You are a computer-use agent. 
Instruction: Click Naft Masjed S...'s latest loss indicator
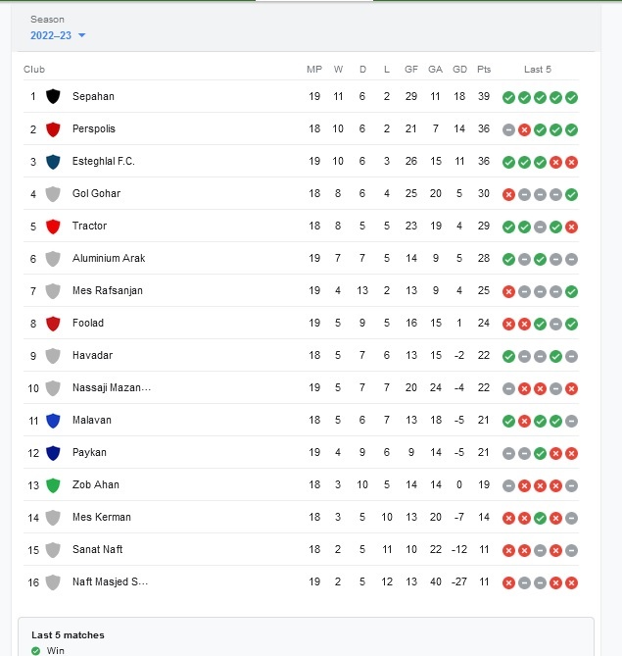coord(571,582)
